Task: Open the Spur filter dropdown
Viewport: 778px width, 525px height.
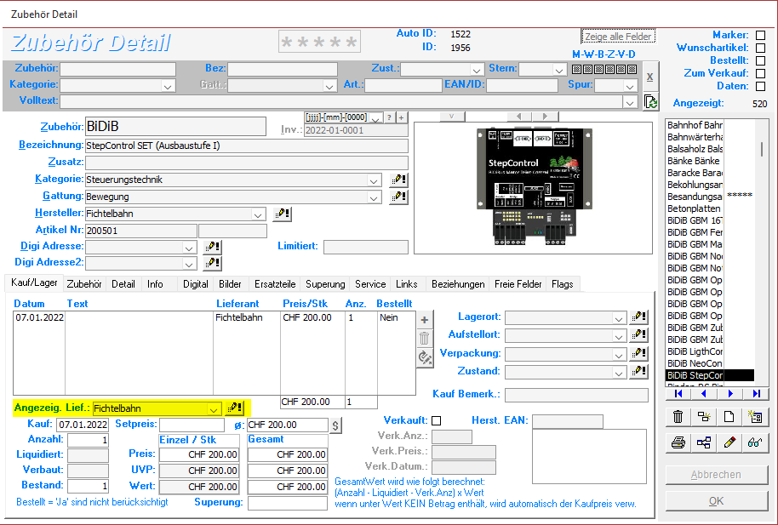Action: coord(630,86)
